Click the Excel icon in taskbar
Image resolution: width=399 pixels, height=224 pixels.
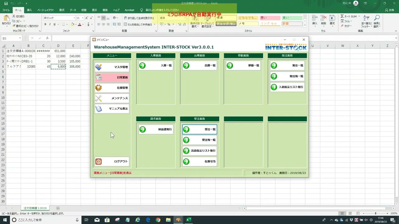[188, 220]
